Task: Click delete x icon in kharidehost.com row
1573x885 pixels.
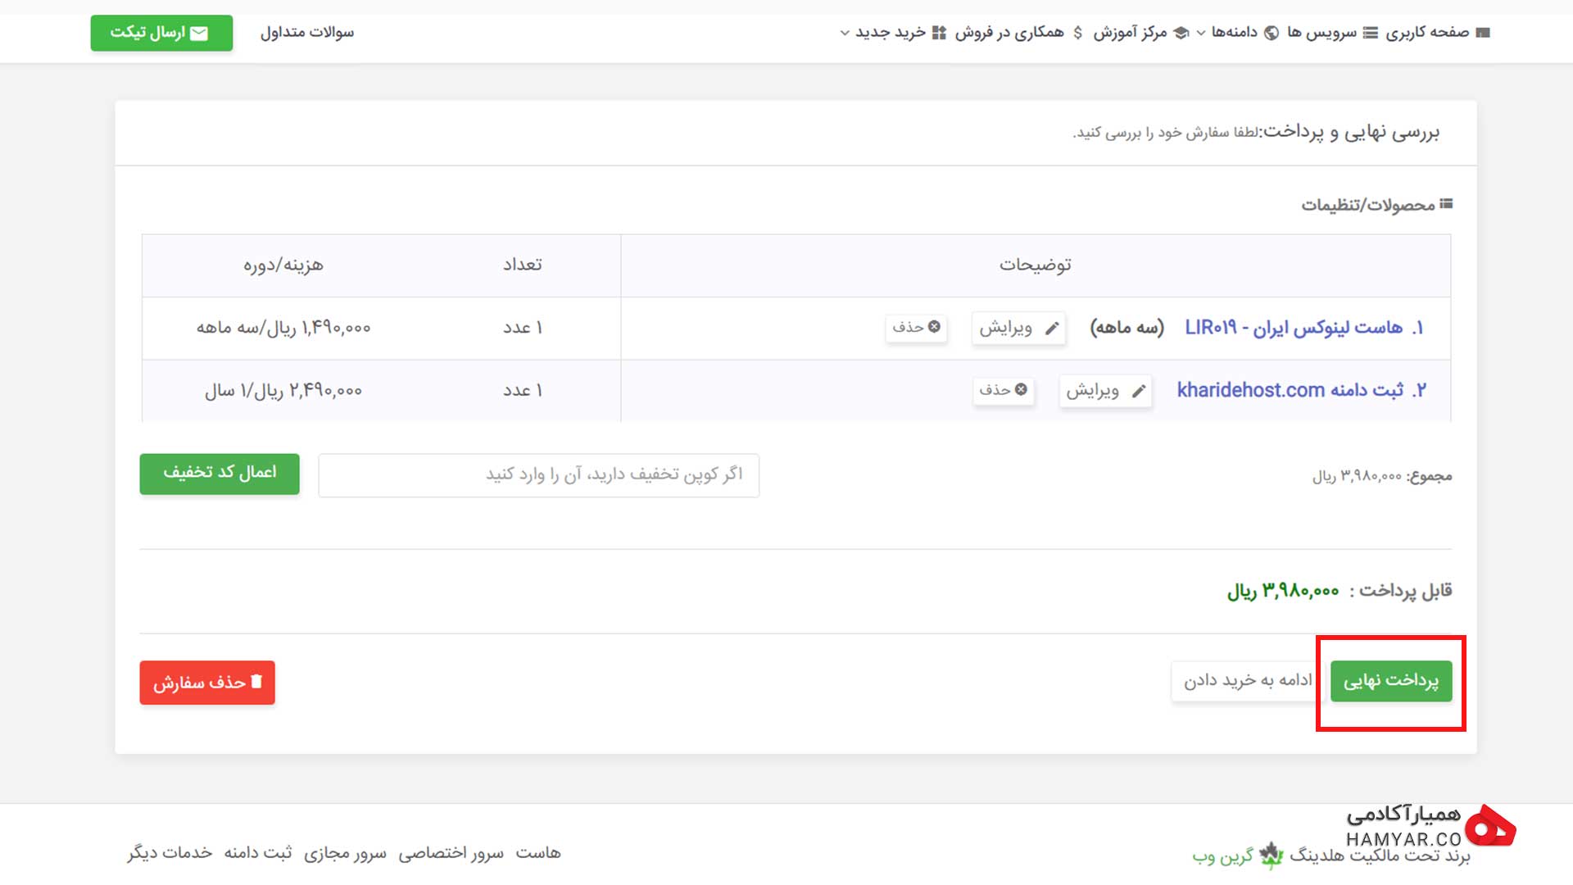Action: [1021, 389]
